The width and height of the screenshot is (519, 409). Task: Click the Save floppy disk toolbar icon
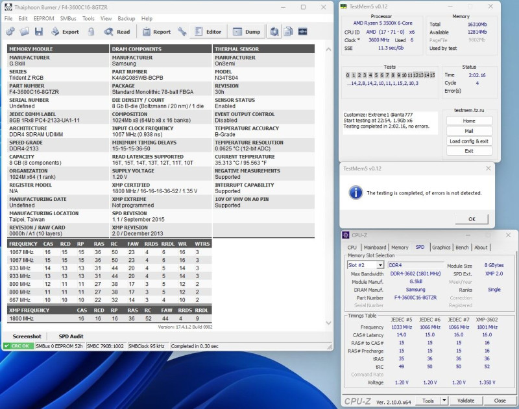click(x=39, y=32)
